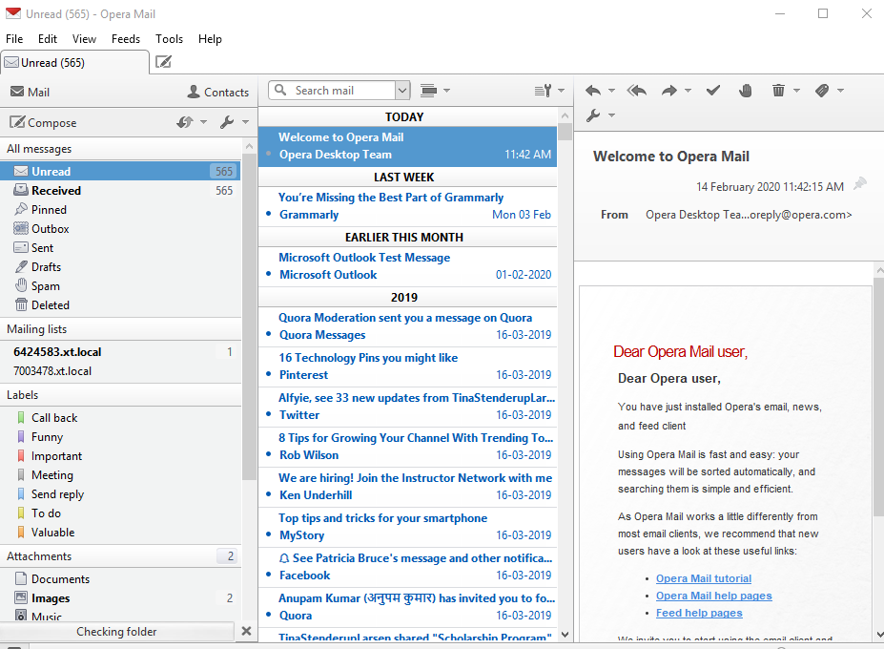This screenshot has width=884, height=649.
Task: Select the To do label
Action: [121, 513]
